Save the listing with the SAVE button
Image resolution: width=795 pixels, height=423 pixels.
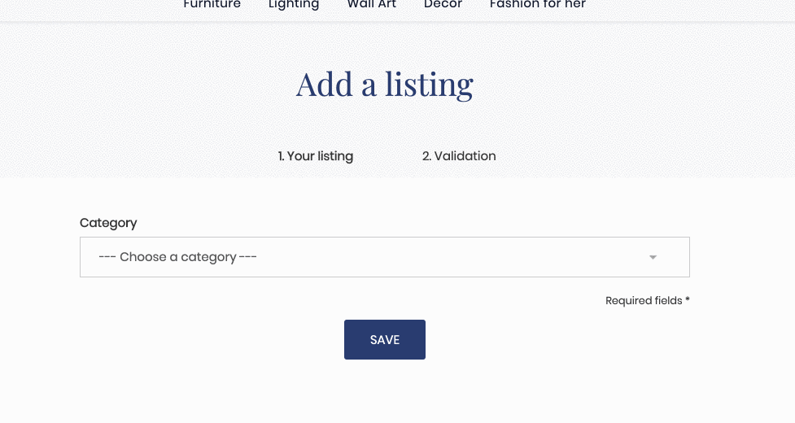click(x=384, y=339)
